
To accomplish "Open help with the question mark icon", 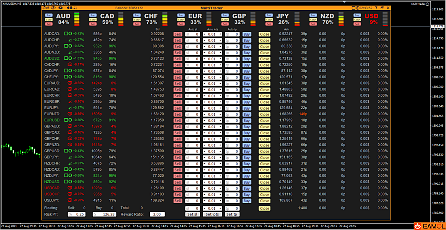I will tap(376, 8).
